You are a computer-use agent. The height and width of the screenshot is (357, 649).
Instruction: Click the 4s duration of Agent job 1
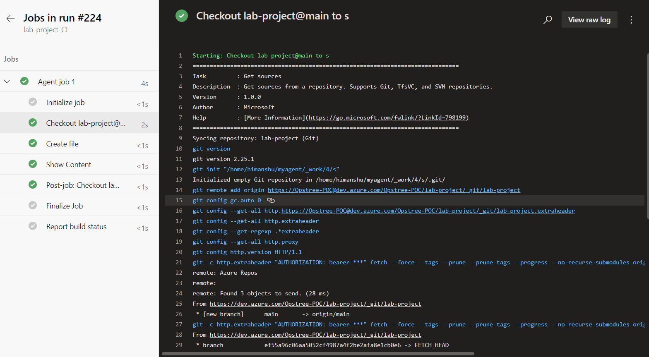144,84
